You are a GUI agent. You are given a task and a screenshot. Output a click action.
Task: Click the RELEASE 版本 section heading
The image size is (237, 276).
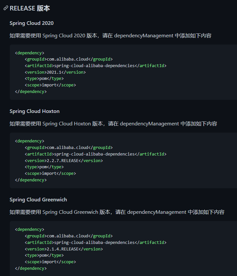(30, 8)
